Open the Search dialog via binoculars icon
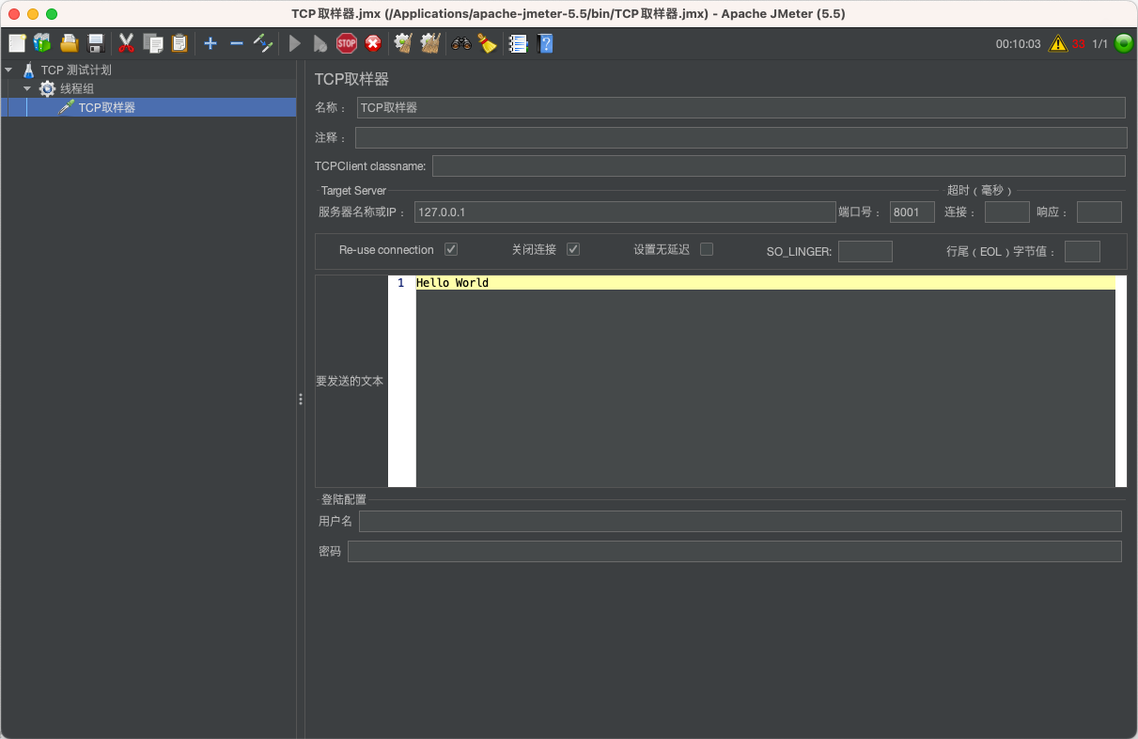1138x739 pixels. coord(460,43)
